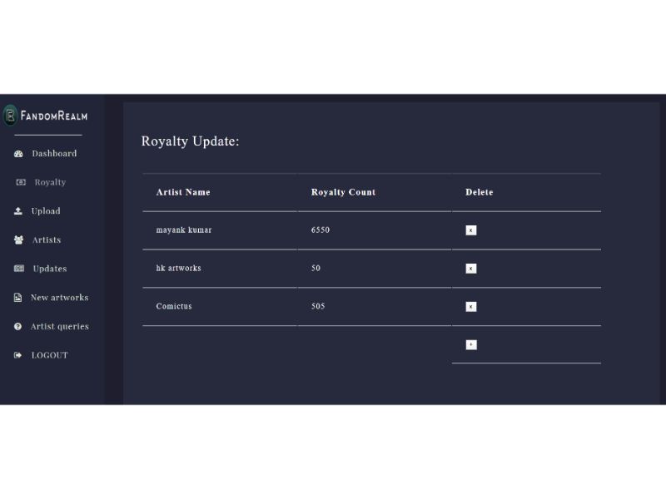Screen dimensions: 666x499
Task: Click the Artist Name column header
Action: (183, 192)
